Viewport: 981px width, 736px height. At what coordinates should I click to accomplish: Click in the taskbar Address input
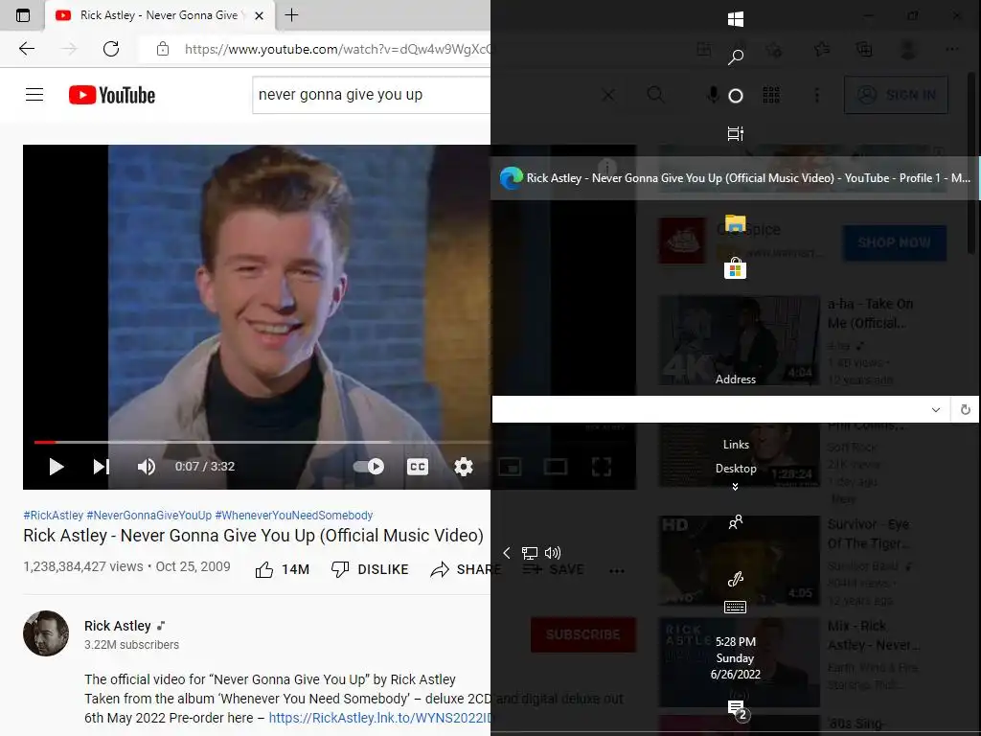[710, 409]
